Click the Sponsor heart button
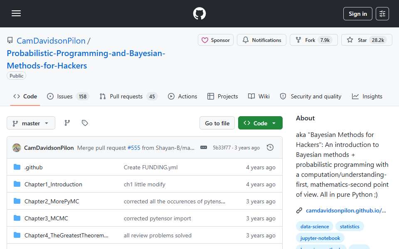The image size is (399, 249). [x=216, y=40]
